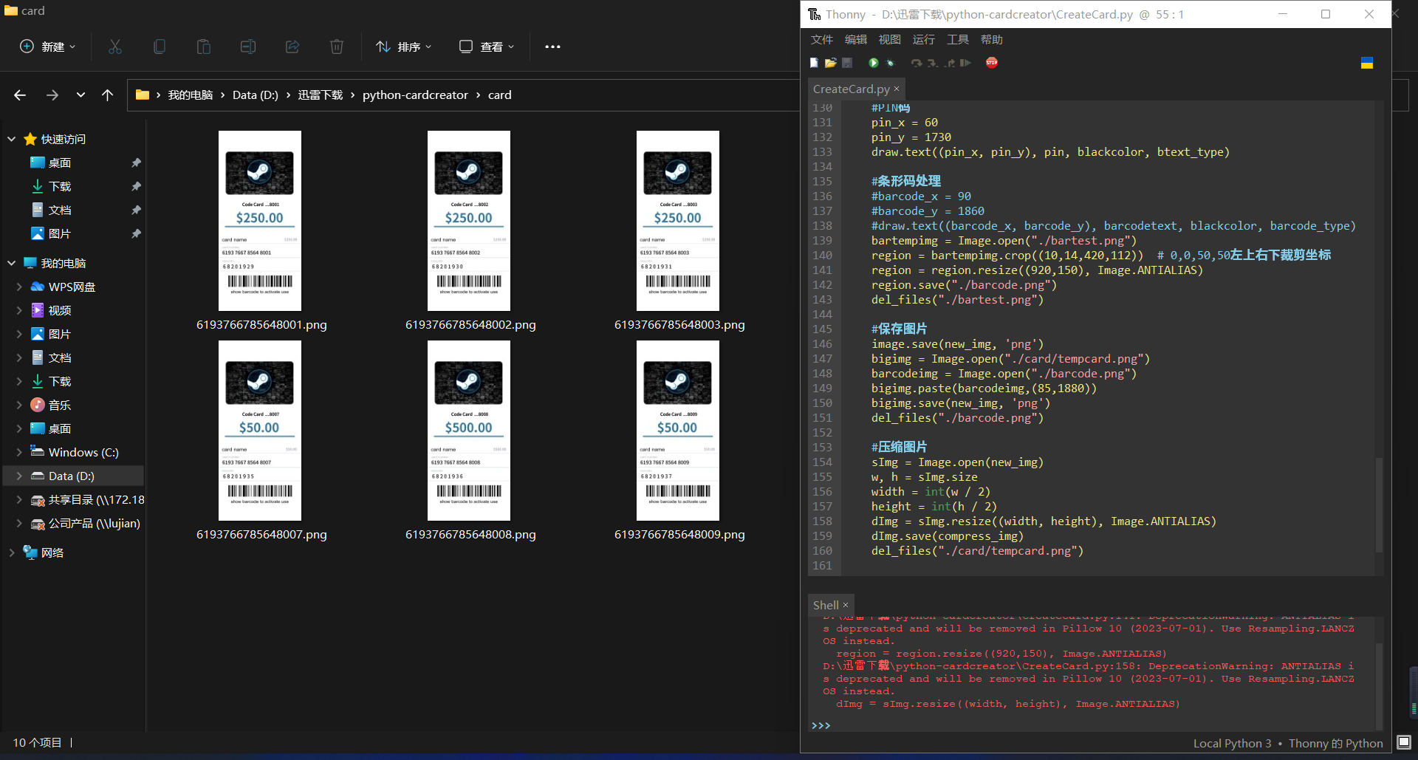Click the Save icon in Thonny toolbar
The width and height of the screenshot is (1418, 760).
coord(847,63)
